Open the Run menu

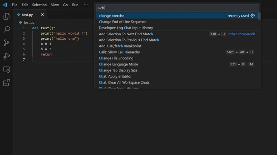(75, 5)
